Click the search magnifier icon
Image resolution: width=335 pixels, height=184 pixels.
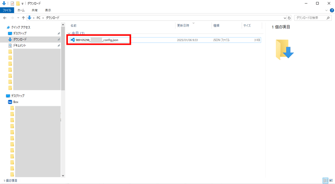[329, 18]
